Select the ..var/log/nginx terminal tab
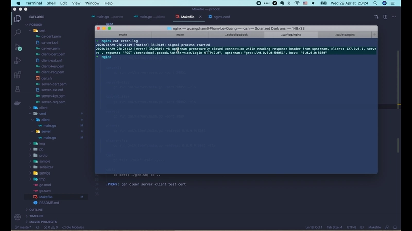 pyautogui.click(x=291, y=34)
